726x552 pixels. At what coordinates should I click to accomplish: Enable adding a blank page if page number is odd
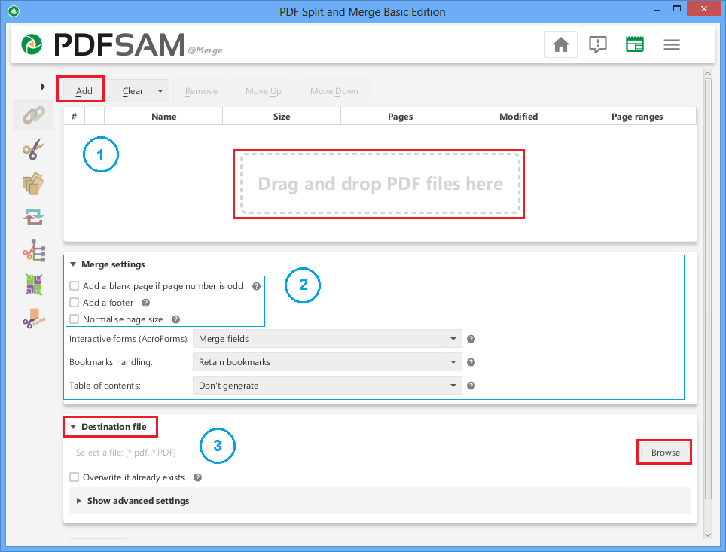74,285
